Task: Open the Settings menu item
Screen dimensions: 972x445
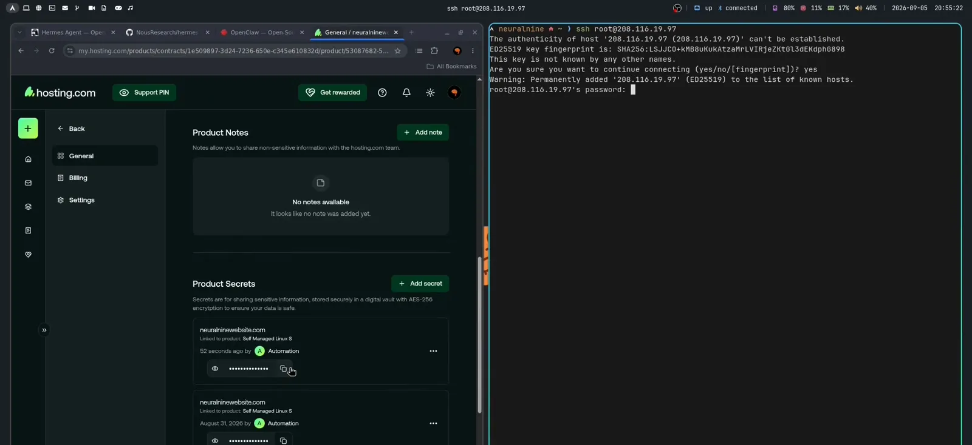Action: pyautogui.click(x=105, y=200)
